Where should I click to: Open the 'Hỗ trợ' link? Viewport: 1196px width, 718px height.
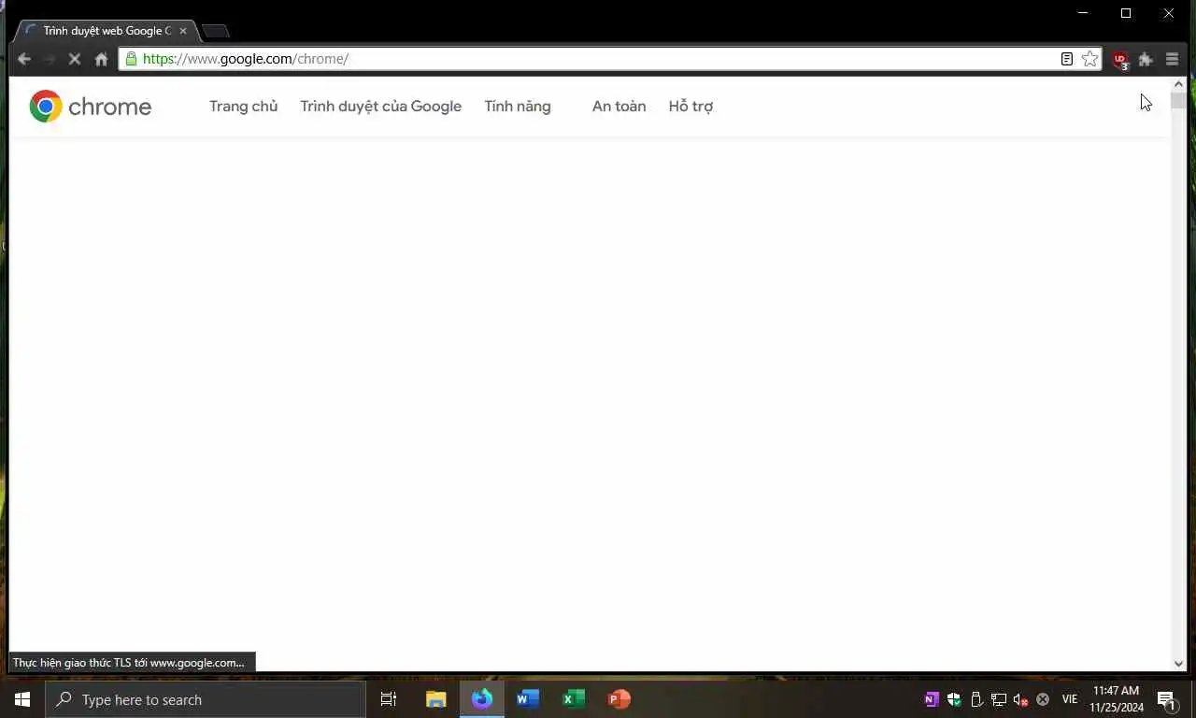coord(691,107)
